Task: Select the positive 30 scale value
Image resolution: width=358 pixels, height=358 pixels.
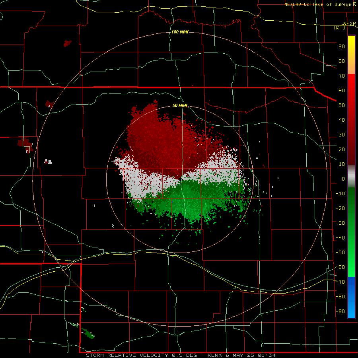Action: click(x=342, y=135)
